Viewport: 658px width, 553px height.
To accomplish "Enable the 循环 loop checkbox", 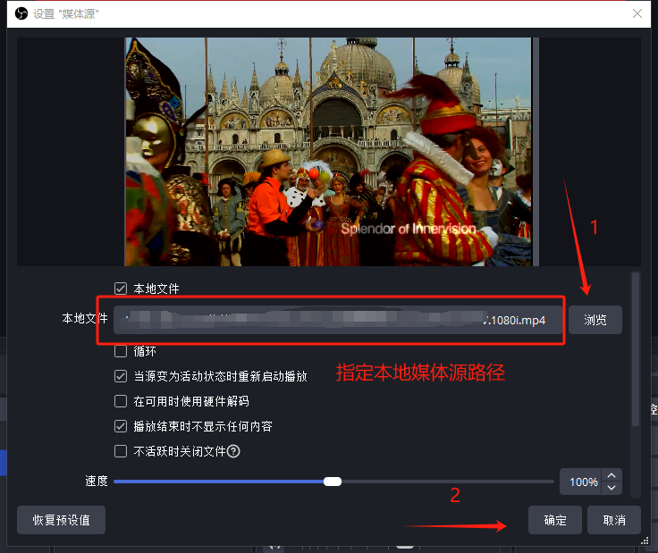I will (121, 352).
